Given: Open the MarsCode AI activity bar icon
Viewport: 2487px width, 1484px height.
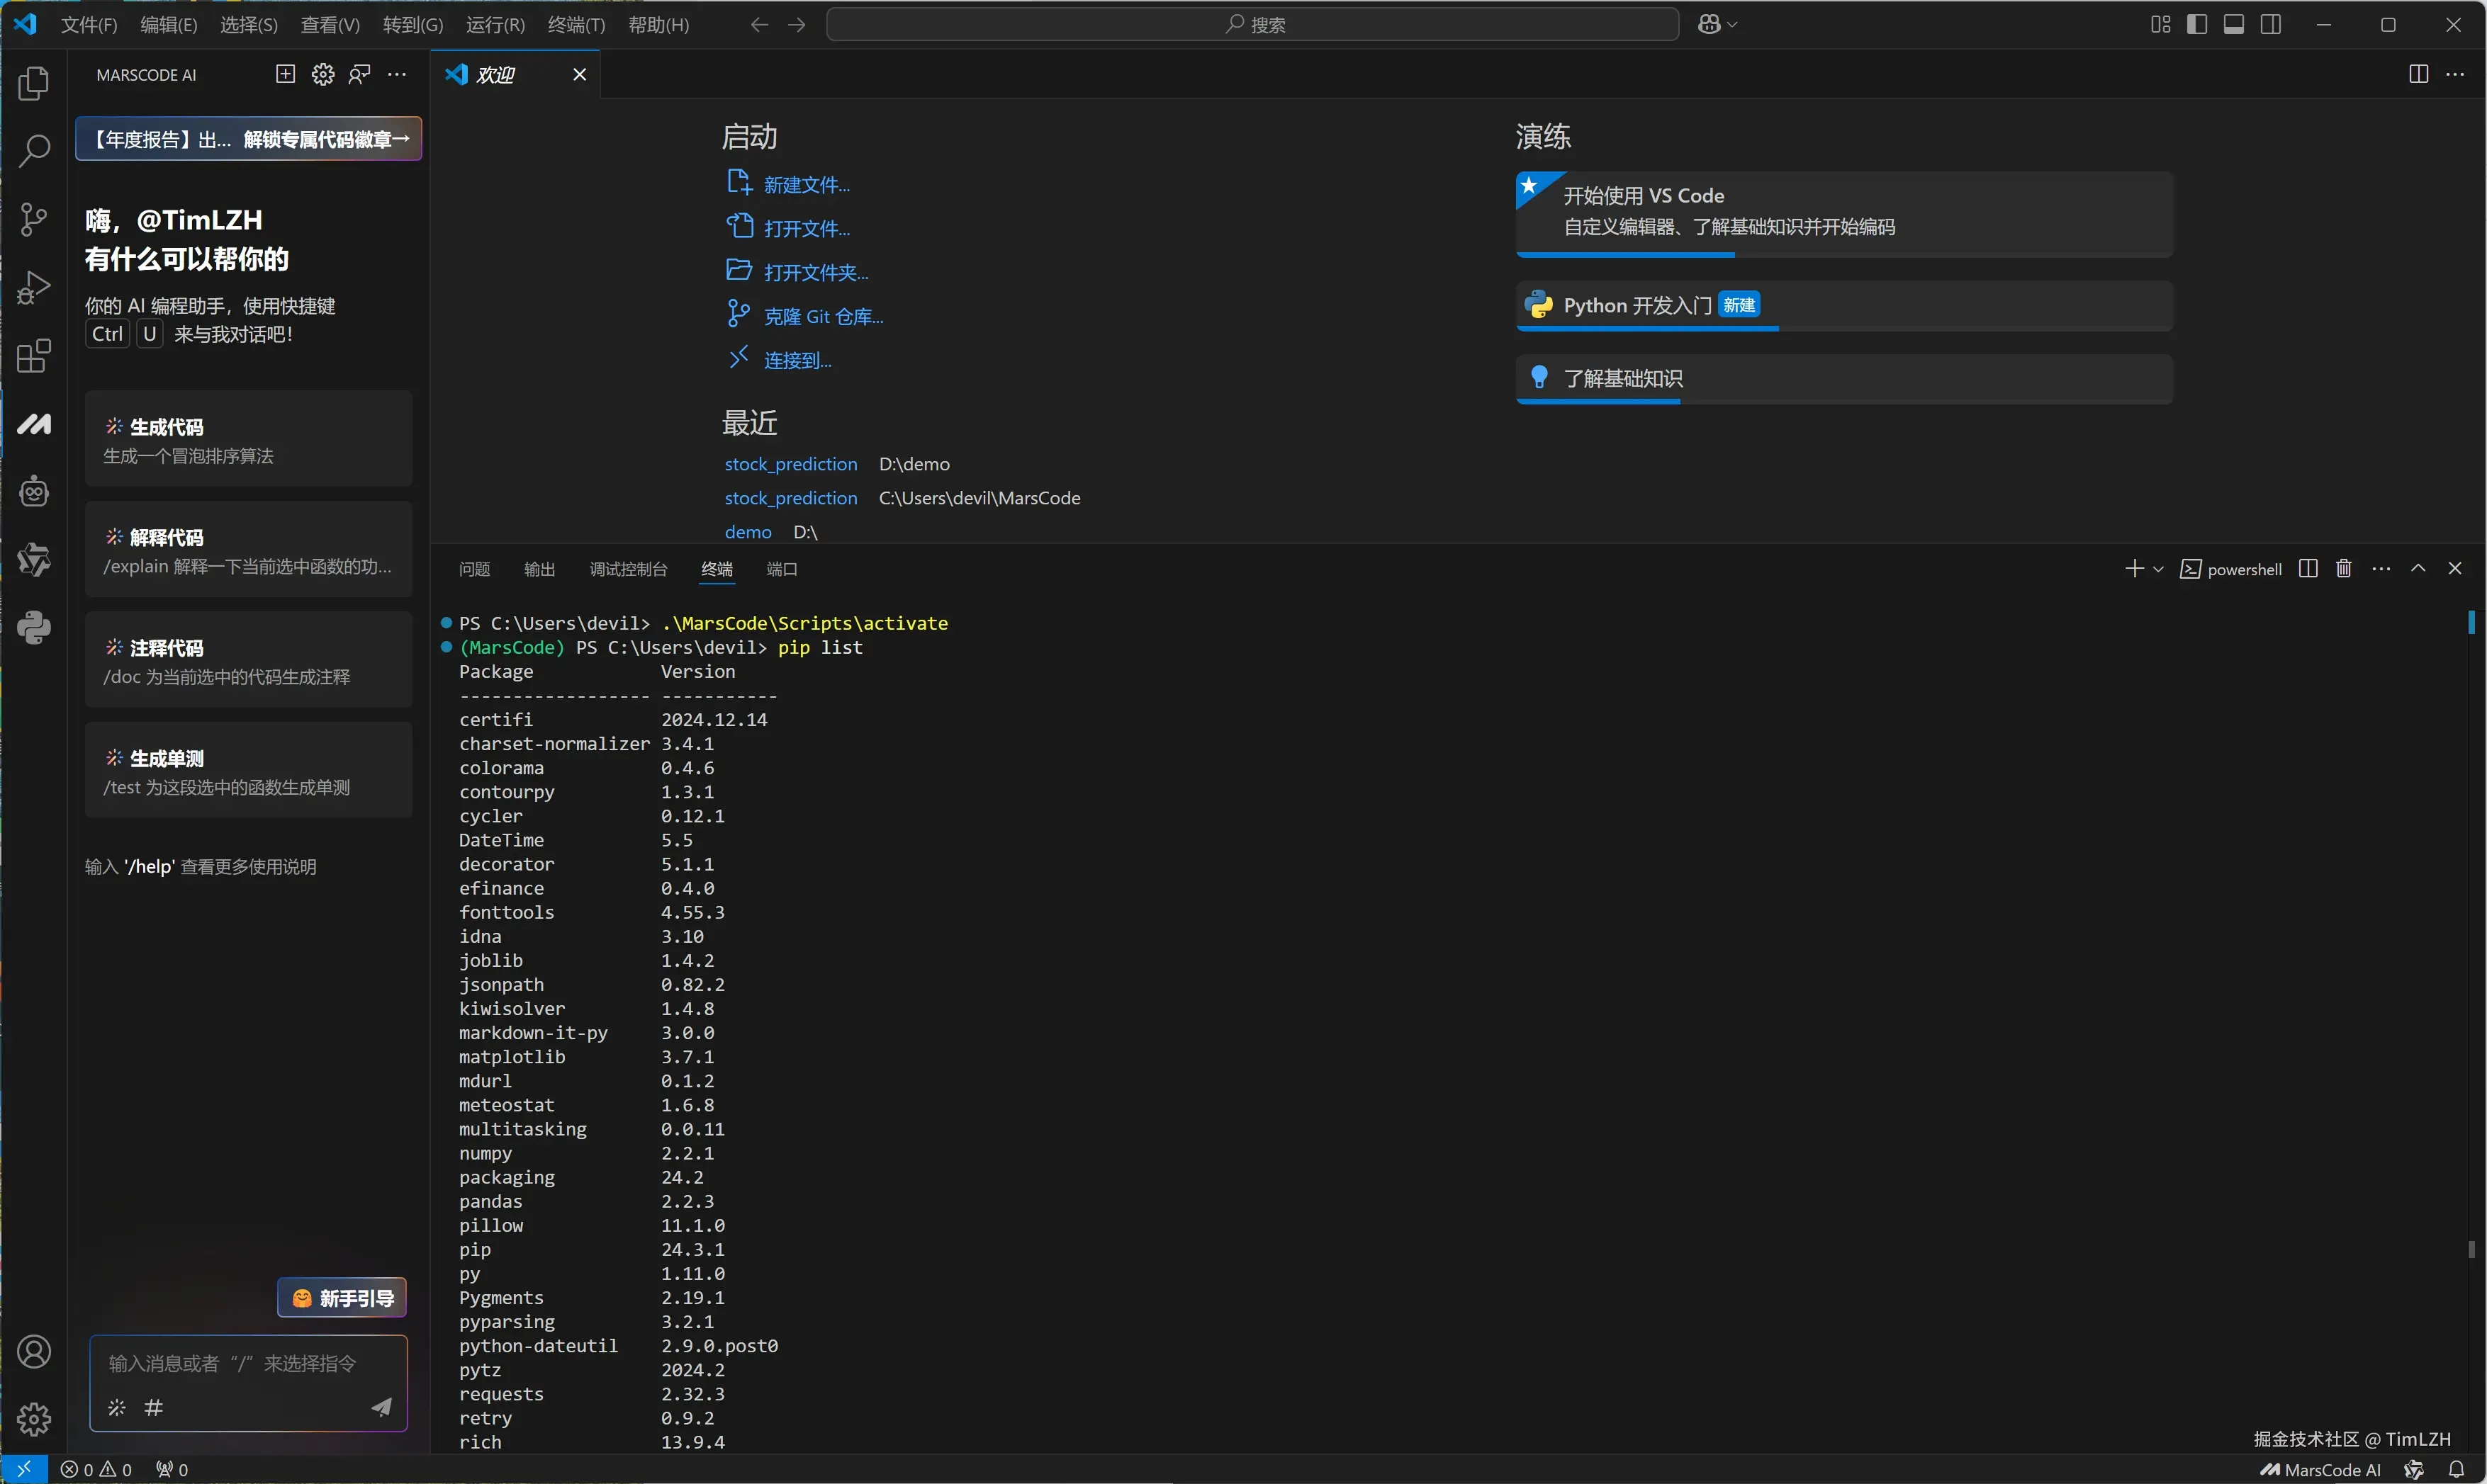Looking at the screenshot, I should tap(34, 424).
